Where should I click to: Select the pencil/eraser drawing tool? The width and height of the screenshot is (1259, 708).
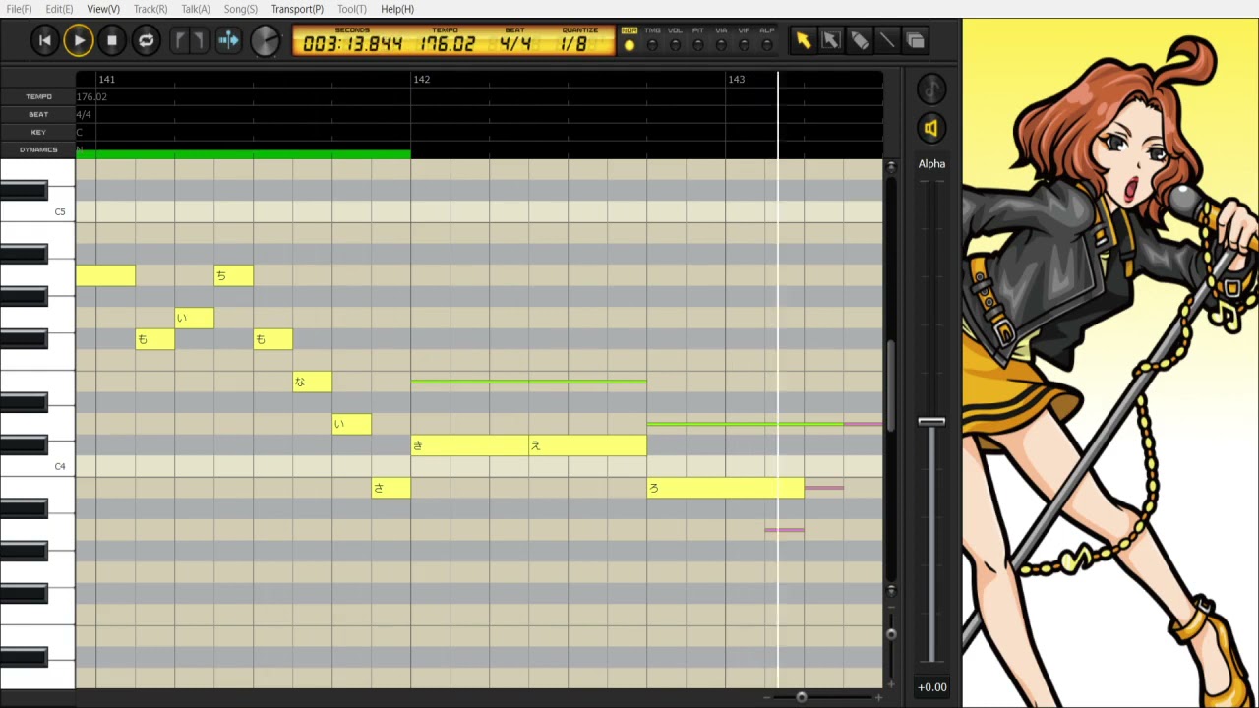click(x=860, y=40)
